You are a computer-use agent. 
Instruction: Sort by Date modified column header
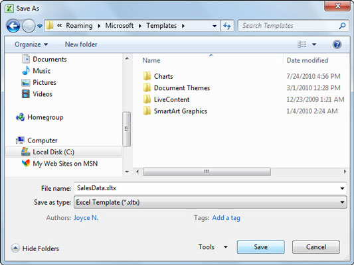click(308, 60)
